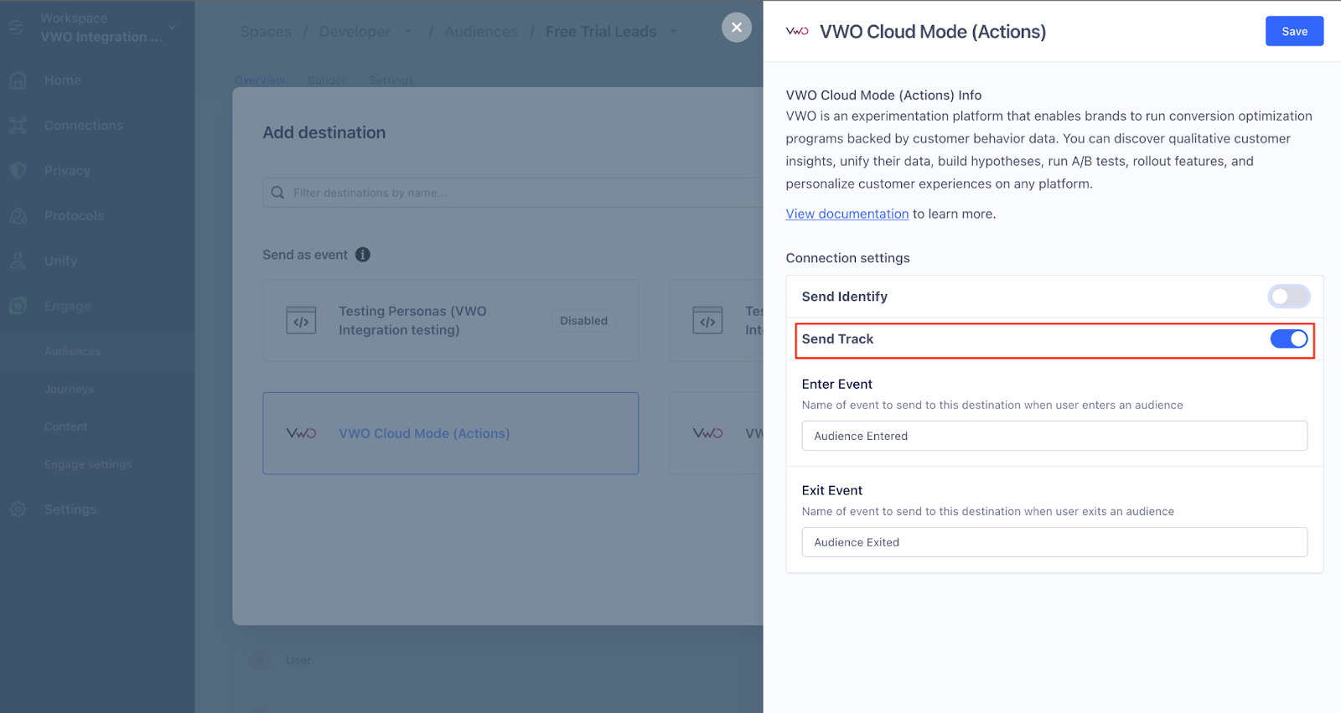1341x713 pixels.
Task: Select the VWO Cloud Mode (Actions) destination card
Action: pyautogui.click(x=450, y=433)
